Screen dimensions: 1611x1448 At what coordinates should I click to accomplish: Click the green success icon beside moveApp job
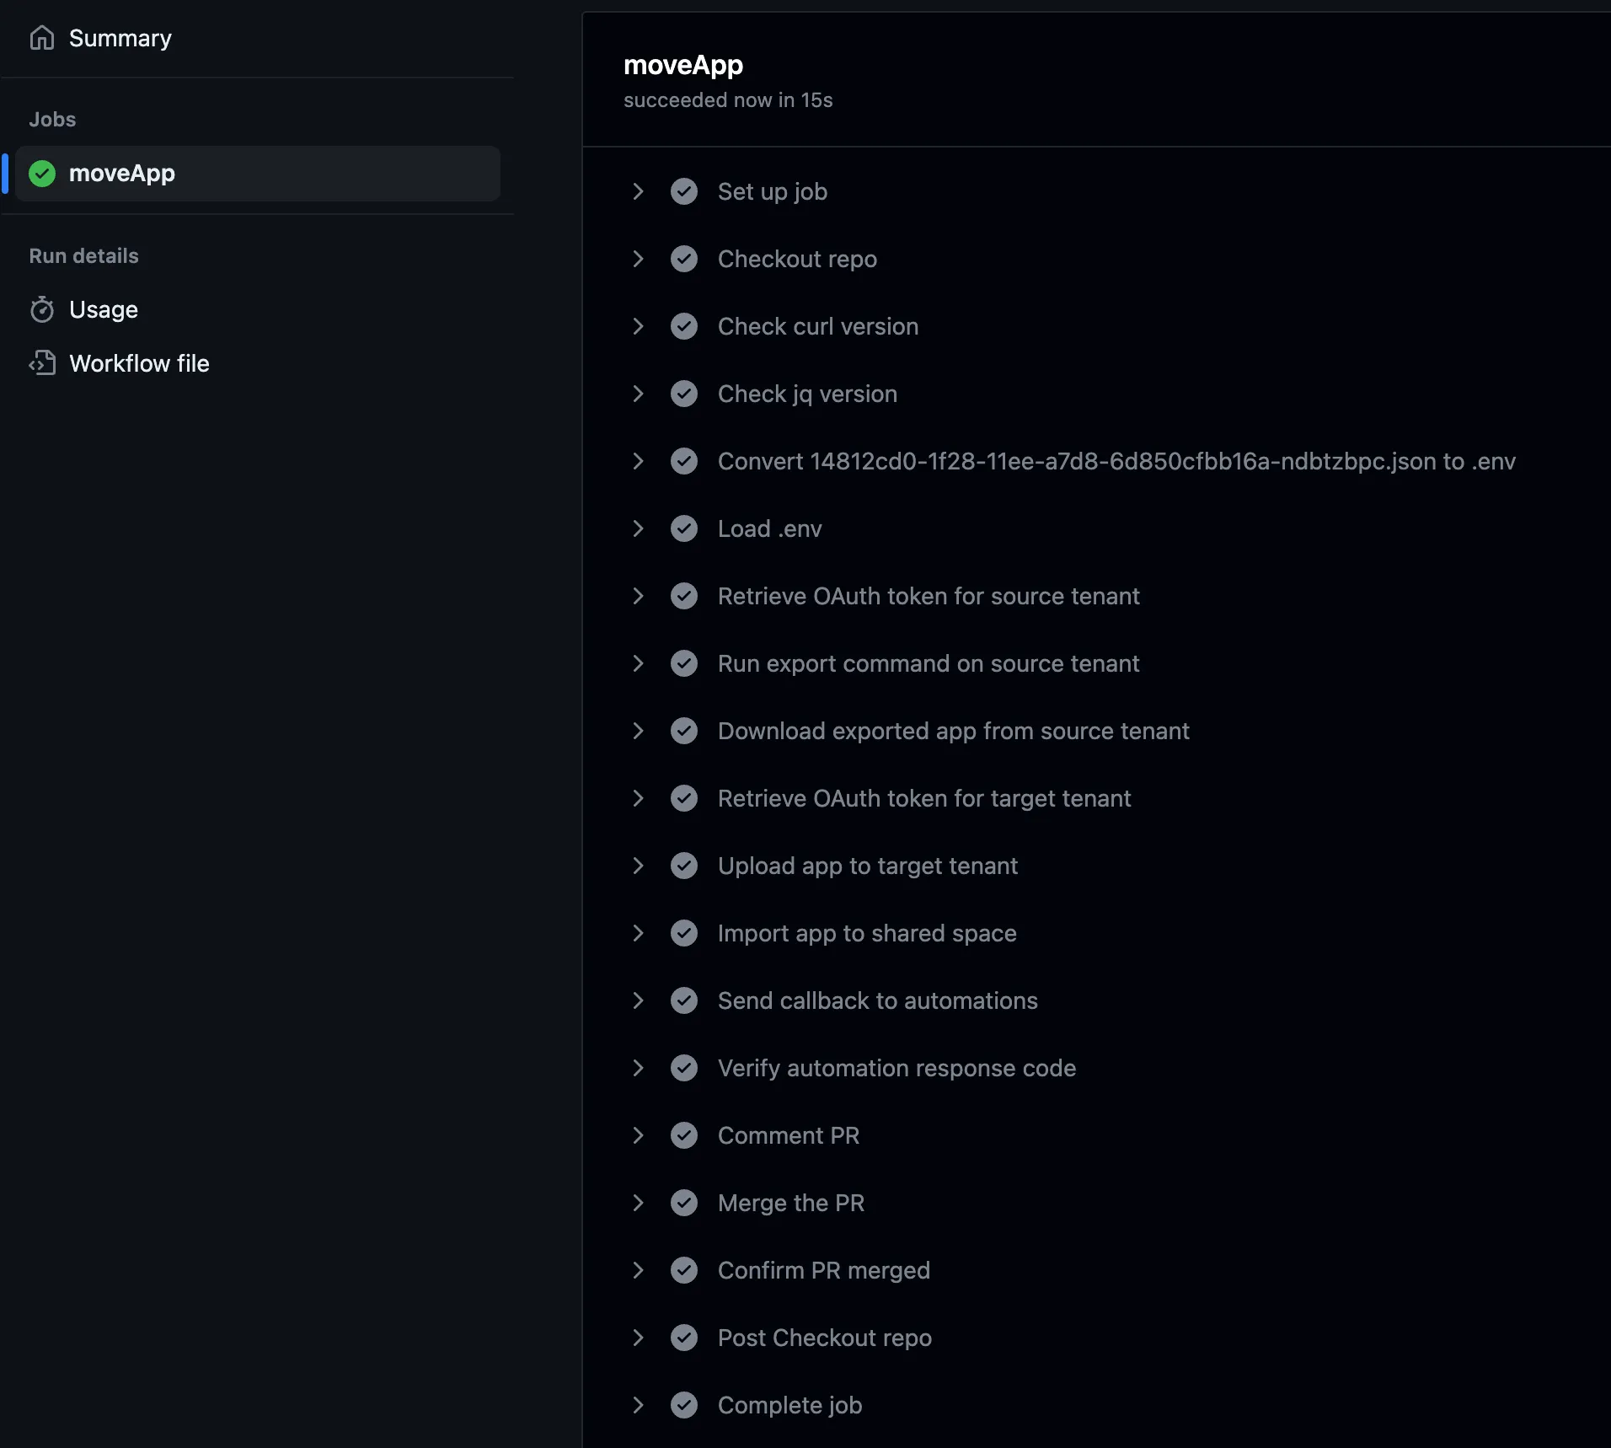pyautogui.click(x=42, y=174)
